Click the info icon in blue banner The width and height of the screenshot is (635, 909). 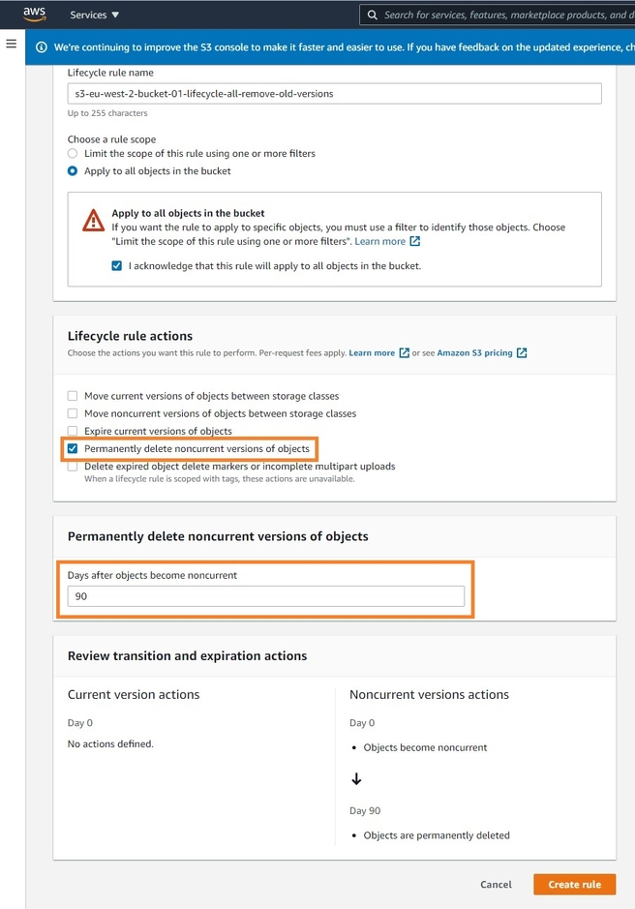tap(42, 47)
